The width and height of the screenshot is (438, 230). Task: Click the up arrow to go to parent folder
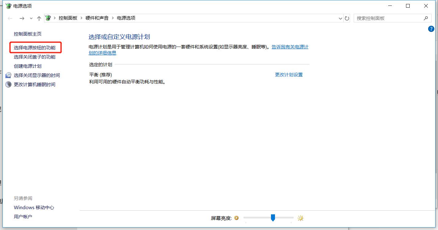[39, 18]
